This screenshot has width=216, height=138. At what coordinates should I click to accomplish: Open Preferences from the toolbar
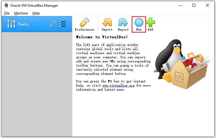[x=84, y=23]
